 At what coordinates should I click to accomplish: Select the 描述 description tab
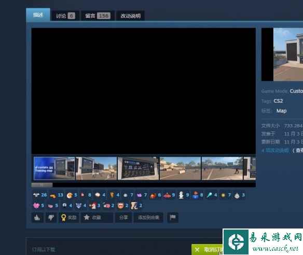click(x=38, y=15)
